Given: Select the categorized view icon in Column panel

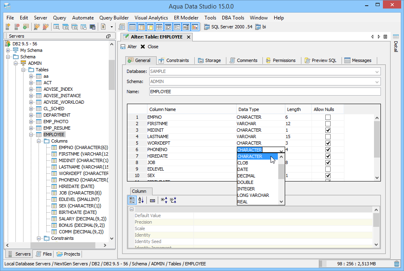Looking at the screenshot, I should [132, 200].
